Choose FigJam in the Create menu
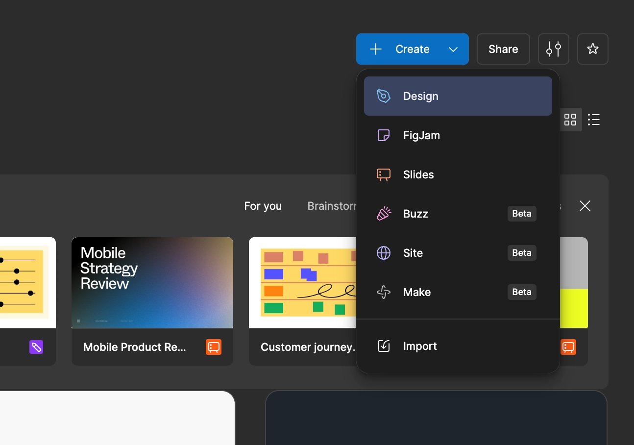The image size is (634, 445). 458,135
